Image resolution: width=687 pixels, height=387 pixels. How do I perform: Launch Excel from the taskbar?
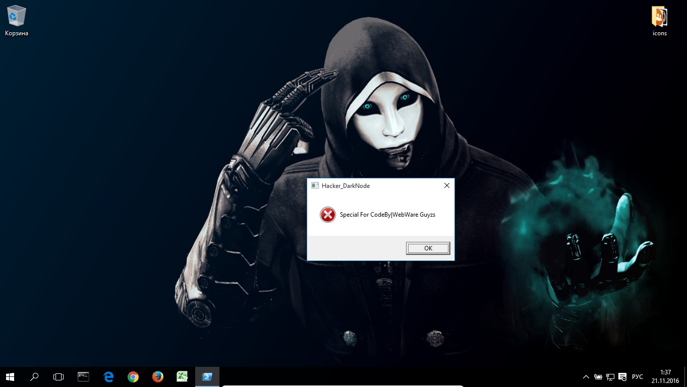click(182, 376)
